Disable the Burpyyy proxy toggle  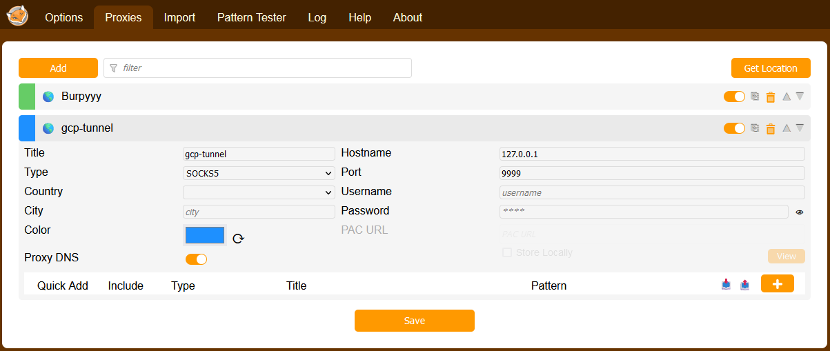point(734,97)
